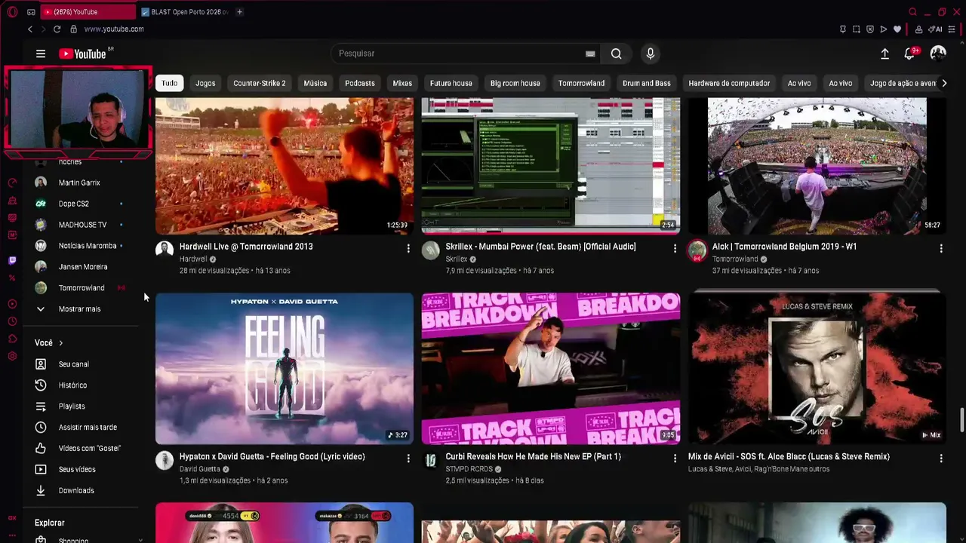Click the STMPD RCRDS channel avatar
This screenshot has width=966, height=543.
point(431,460)
